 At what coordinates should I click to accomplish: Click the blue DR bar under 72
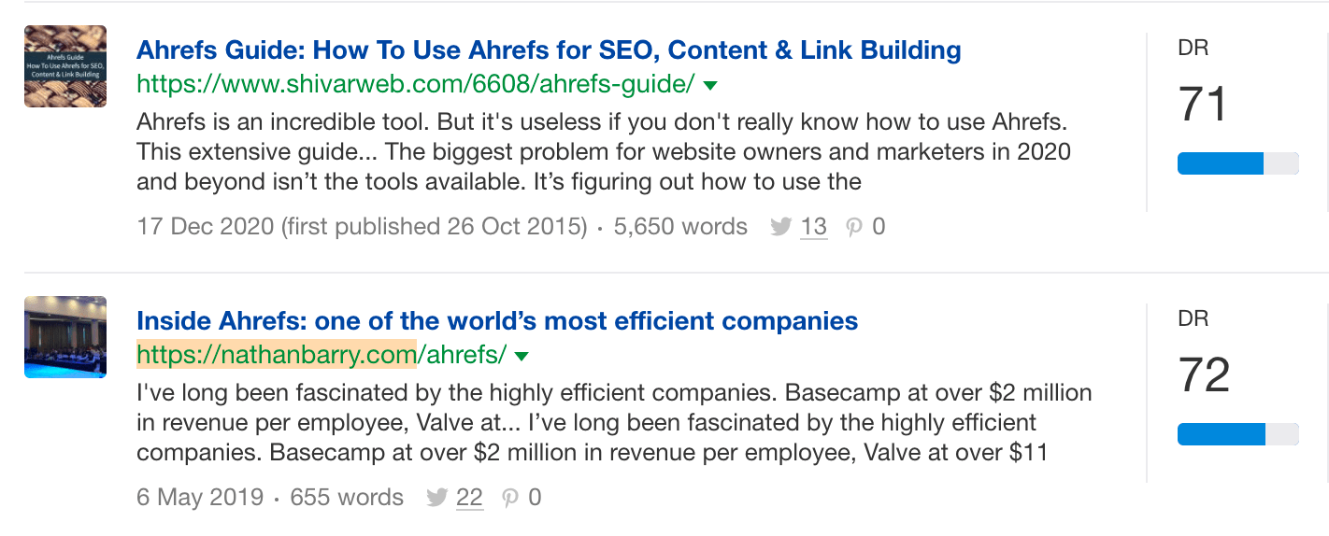[1222, 434]
